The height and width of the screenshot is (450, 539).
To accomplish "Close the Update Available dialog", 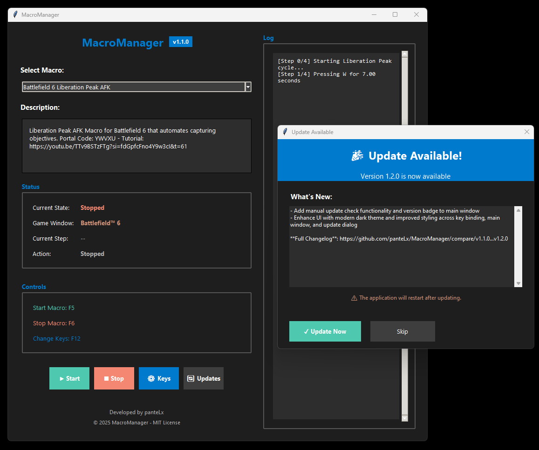I will point(526,132).
